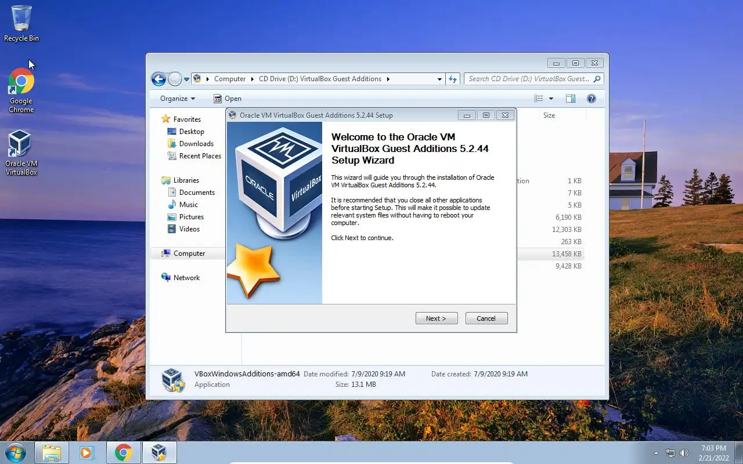
Task: Open Windows Media Player taskbar icon
Action: coord(87,452)
